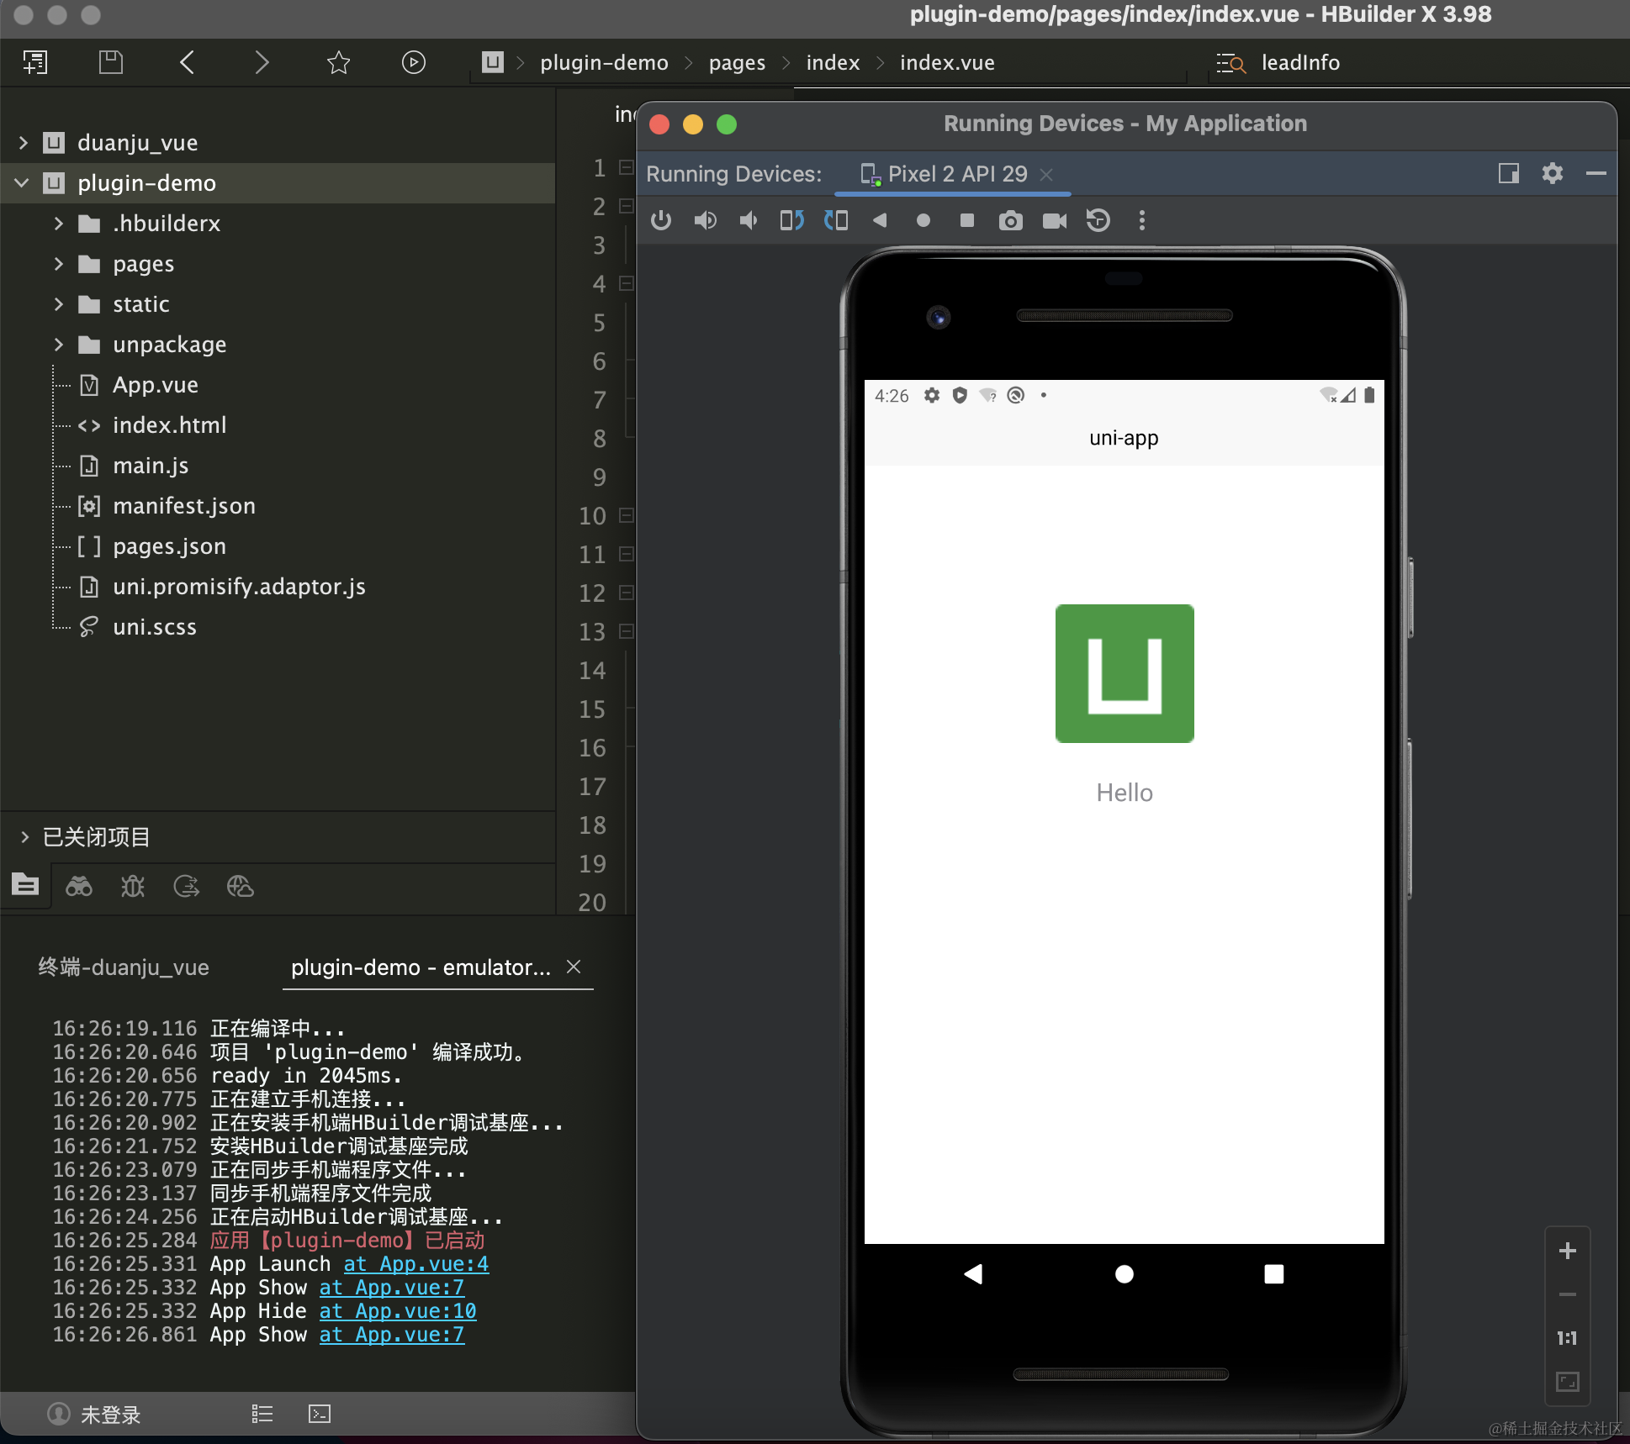Tap the phone's back navigation button
Screen dimensions: 1630x1444
point(974,1274)
